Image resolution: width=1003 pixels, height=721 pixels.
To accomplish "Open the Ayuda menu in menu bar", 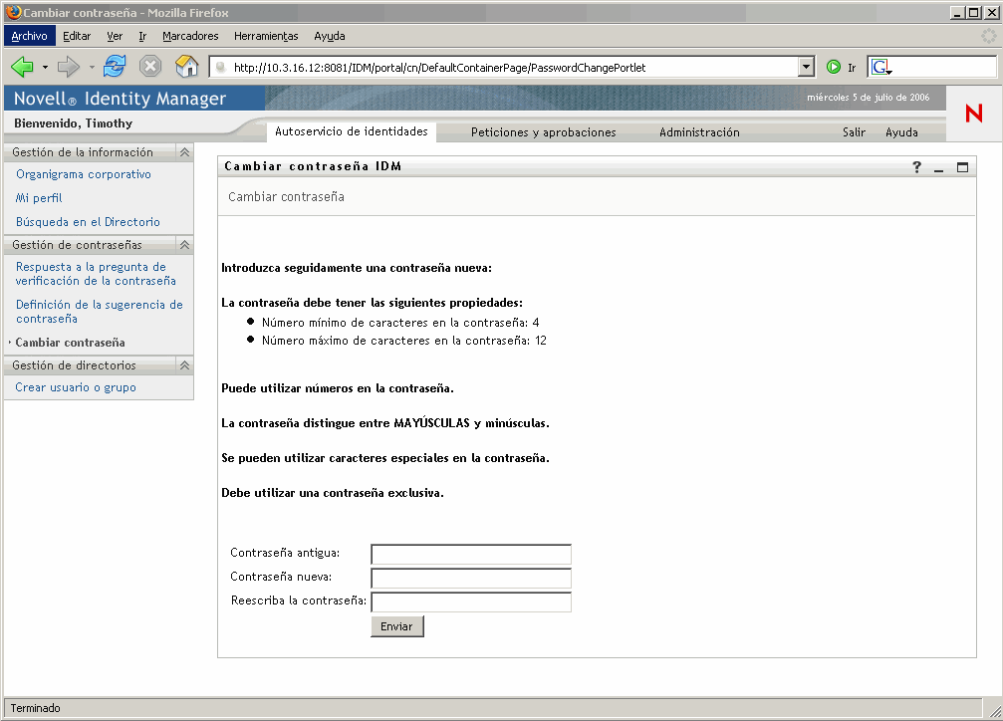I will point(330,36).
